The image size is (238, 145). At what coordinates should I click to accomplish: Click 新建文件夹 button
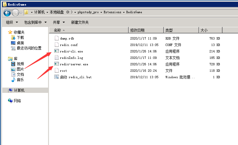point(80,22)
